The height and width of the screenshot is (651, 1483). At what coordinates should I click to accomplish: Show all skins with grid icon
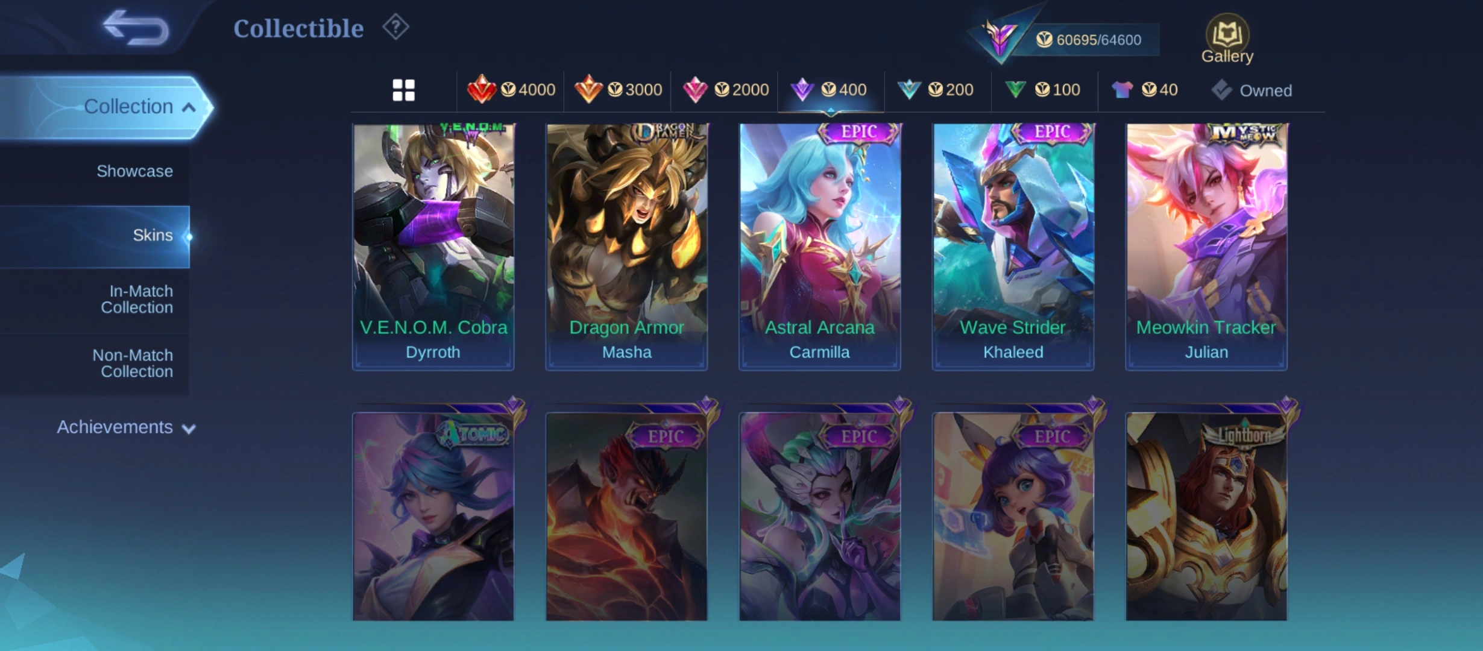click(x=403, y=90)
